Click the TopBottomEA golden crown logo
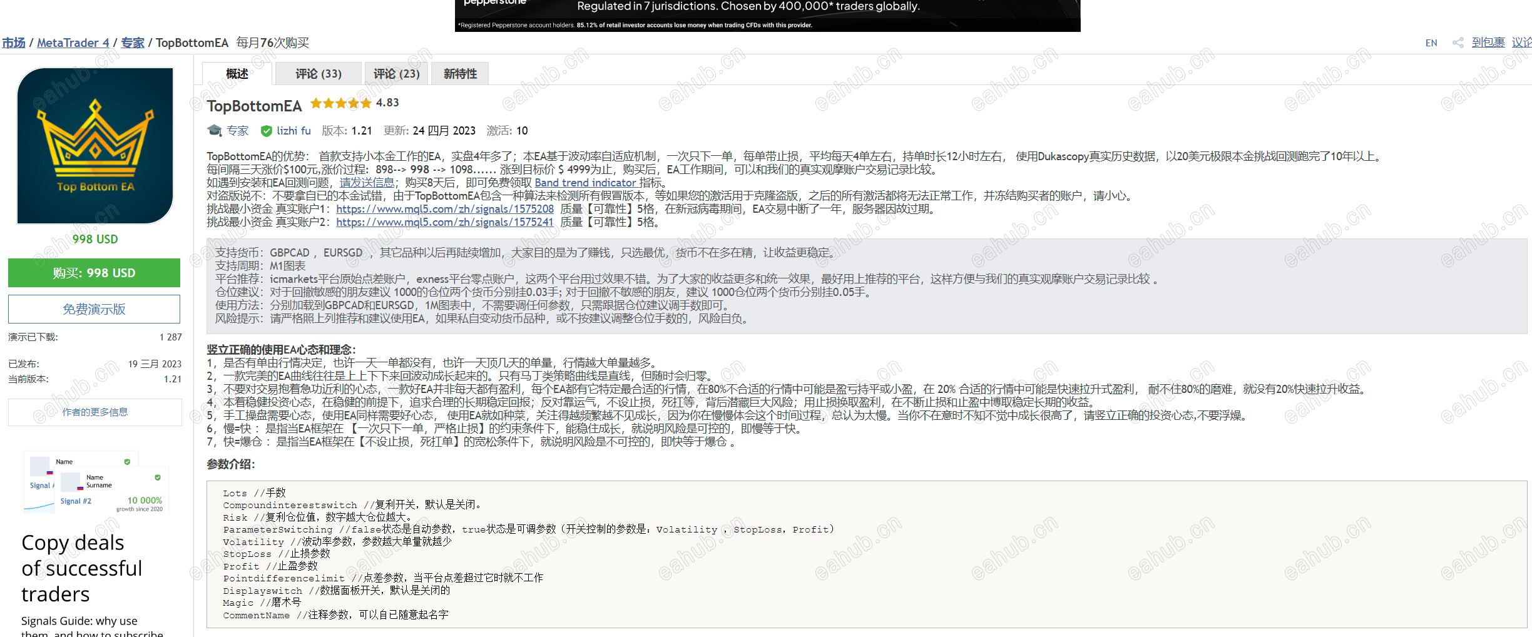The image size is (1532, 637). click(94, 145)
